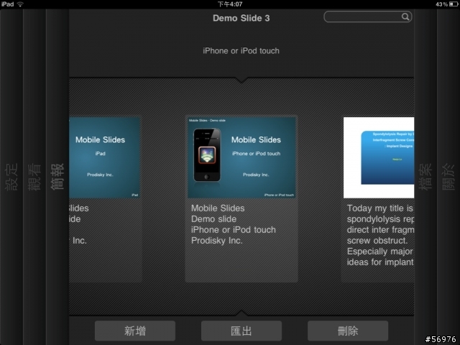The width and height of the screenshot is (460, 345).
Task: Click 'Prodisky Inc.' notes under center slide
Action: click(x=217, y=241)
